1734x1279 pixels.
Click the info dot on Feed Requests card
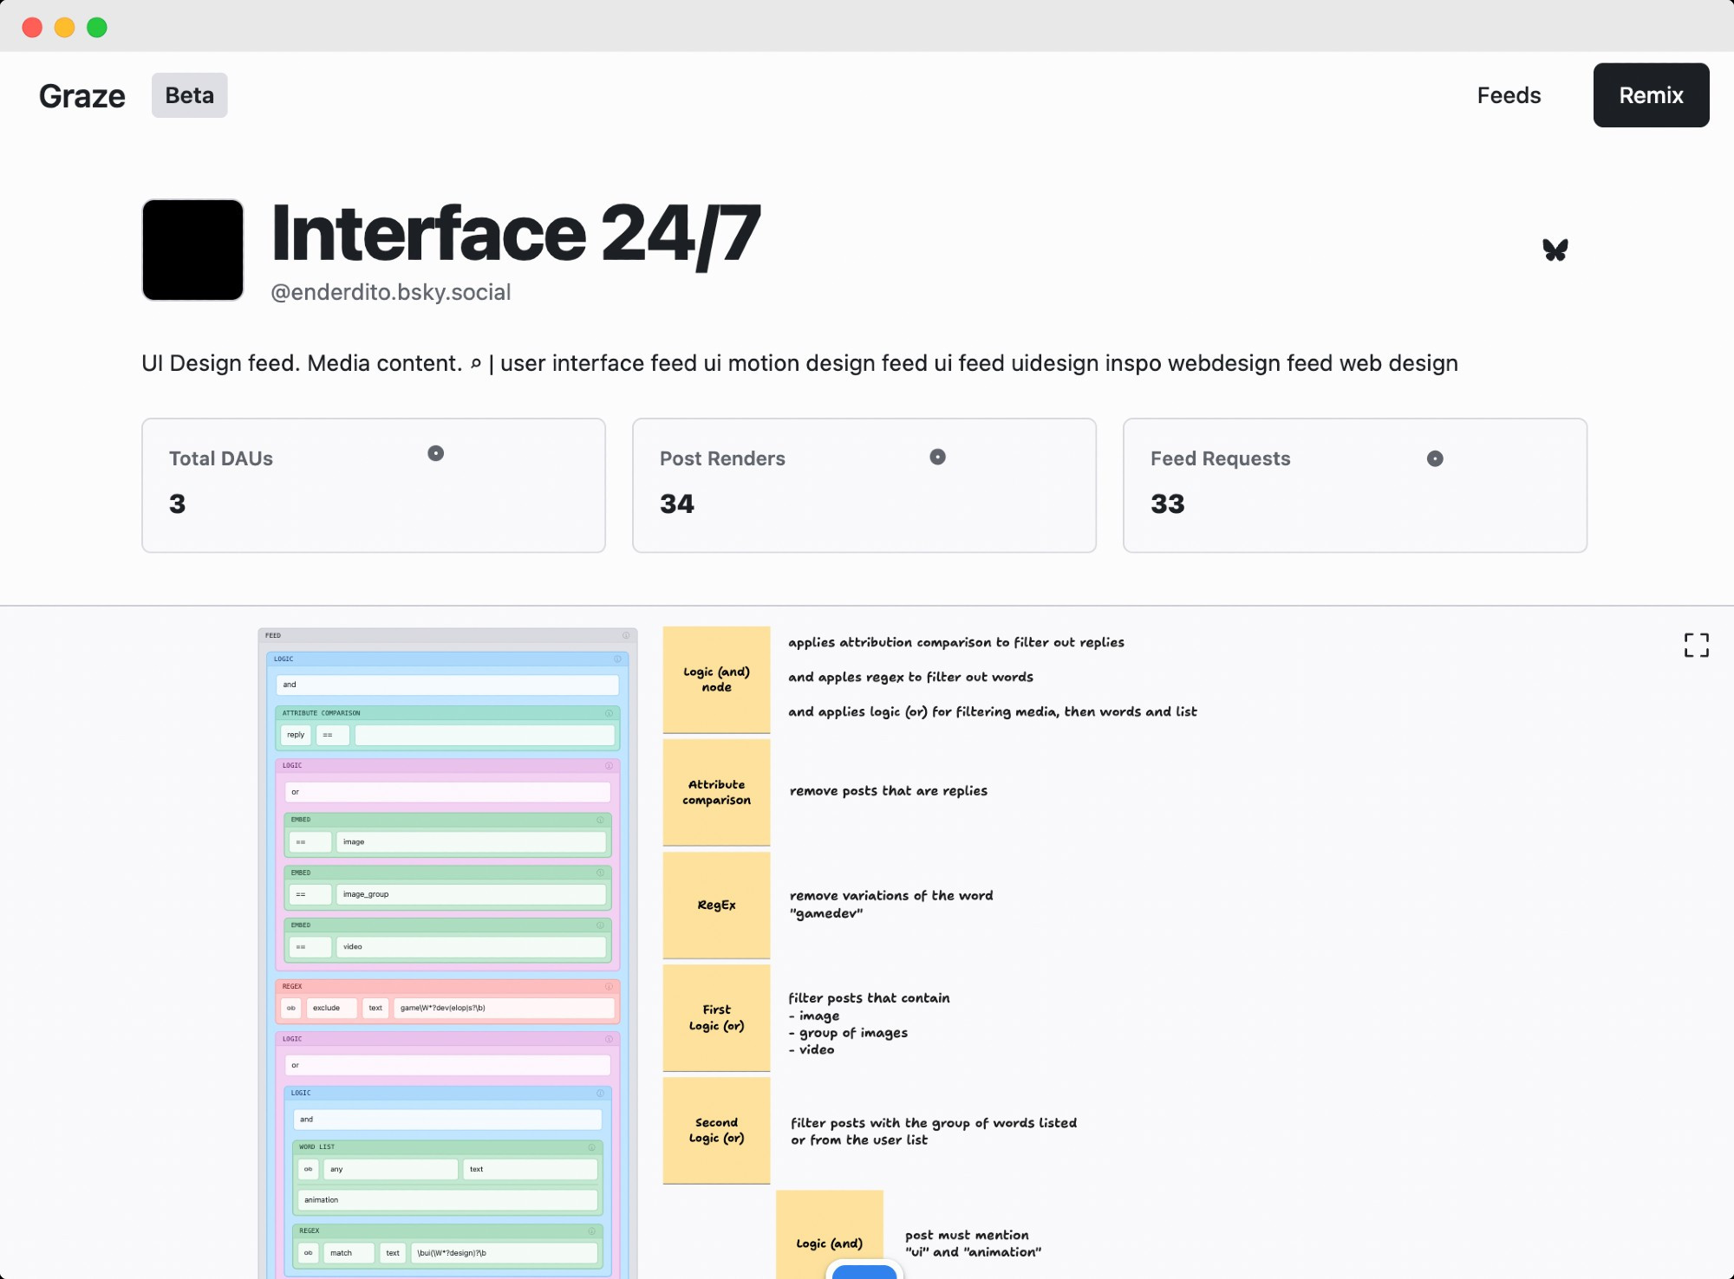click(x=1435, y=458)
